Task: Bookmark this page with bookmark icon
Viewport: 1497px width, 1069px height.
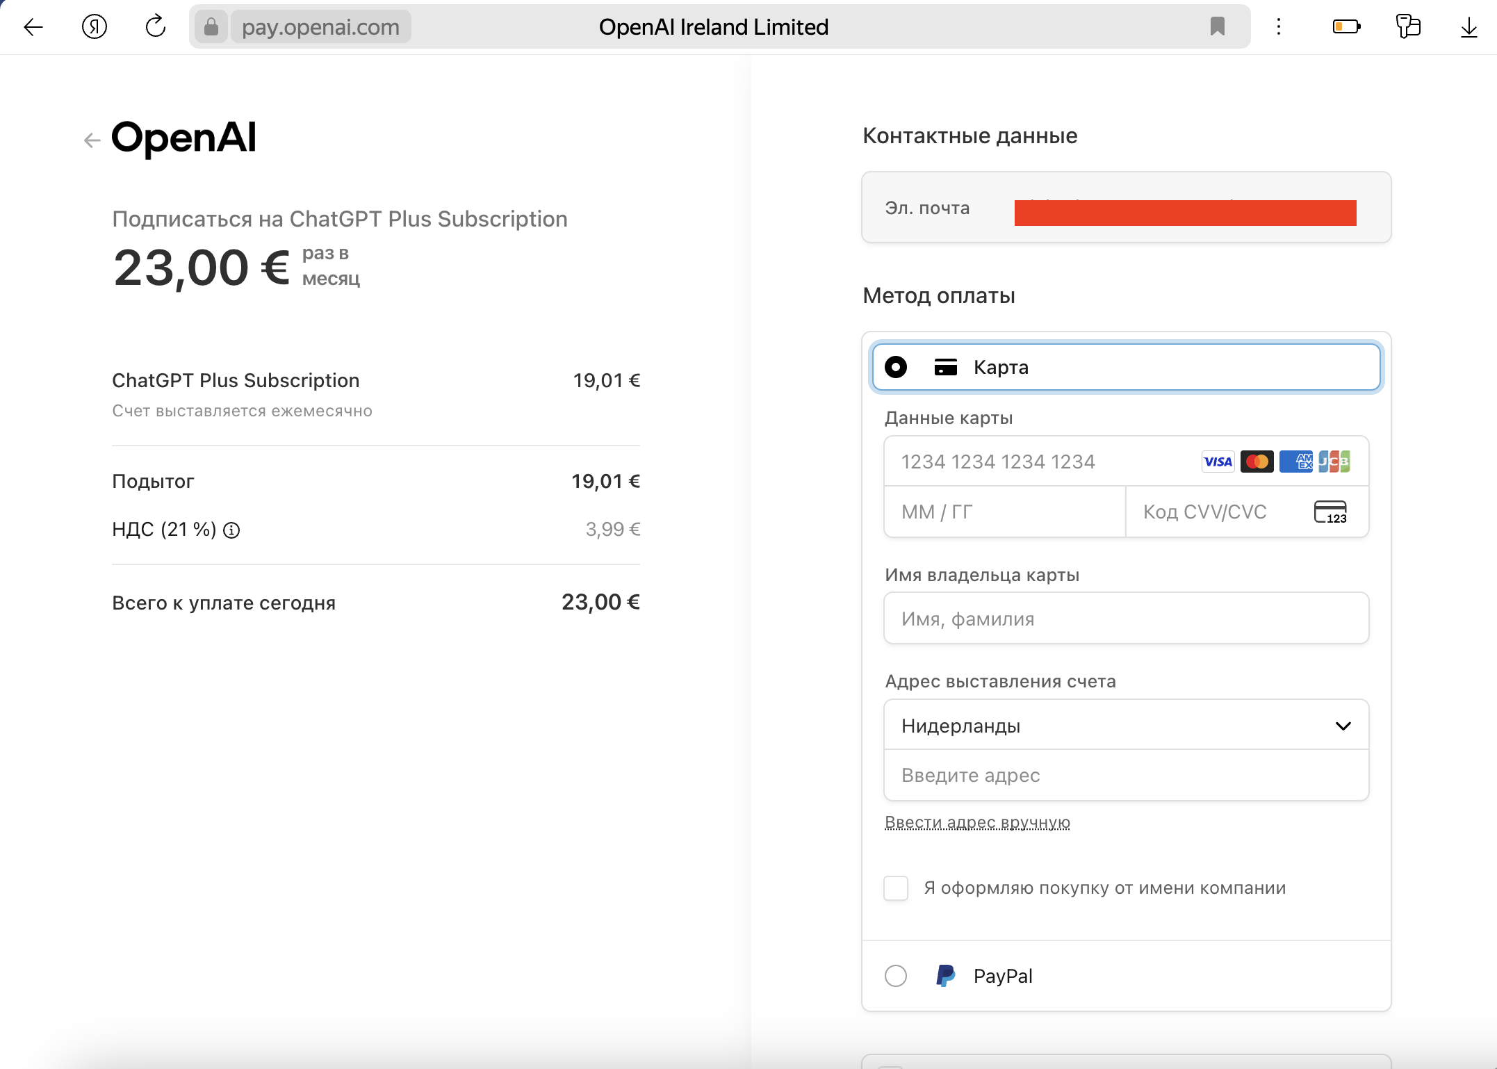Action: [1217, 27]
